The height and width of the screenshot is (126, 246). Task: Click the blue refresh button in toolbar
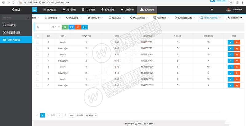[x=84, y=27]
